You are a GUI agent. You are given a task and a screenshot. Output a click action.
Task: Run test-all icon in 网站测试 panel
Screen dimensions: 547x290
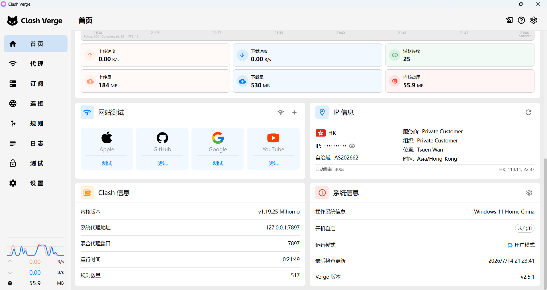point(281,112)
